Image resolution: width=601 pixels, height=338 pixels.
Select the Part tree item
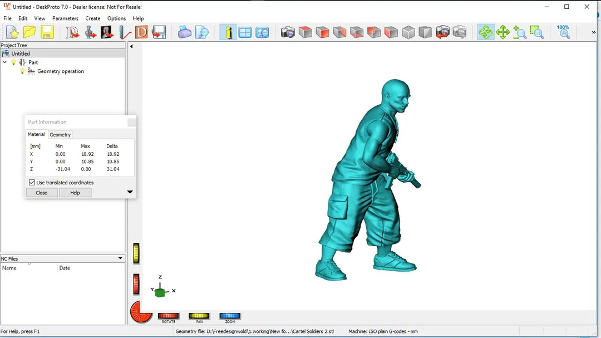[33, 62]
